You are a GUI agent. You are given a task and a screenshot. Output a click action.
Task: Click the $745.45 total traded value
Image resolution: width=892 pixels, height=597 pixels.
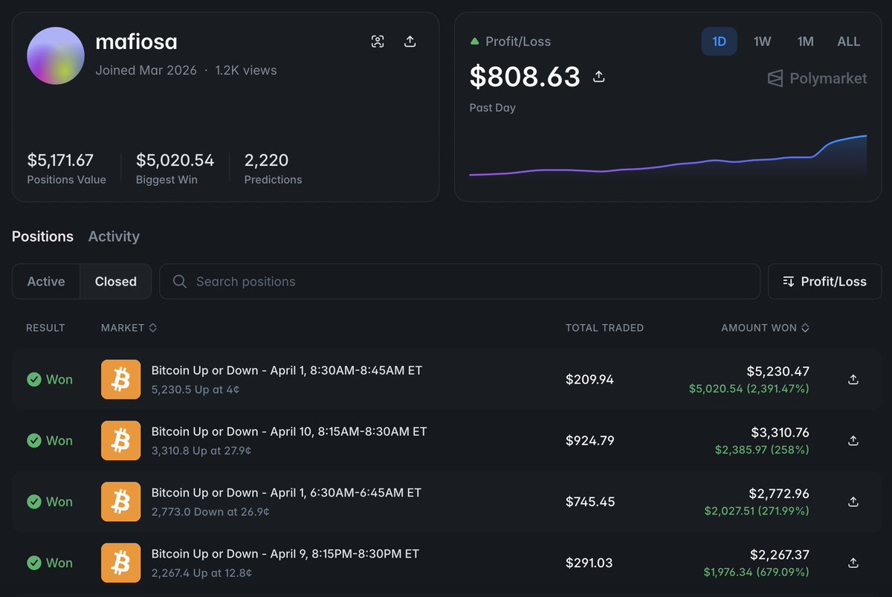pyautogui.click(x=590, y=501)
